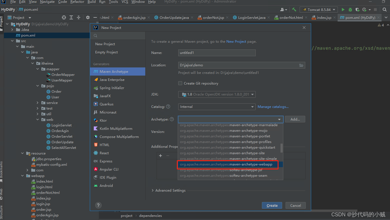Select Quarkus generator
Viewport: 390px width, 220px height.
(118, 104)
